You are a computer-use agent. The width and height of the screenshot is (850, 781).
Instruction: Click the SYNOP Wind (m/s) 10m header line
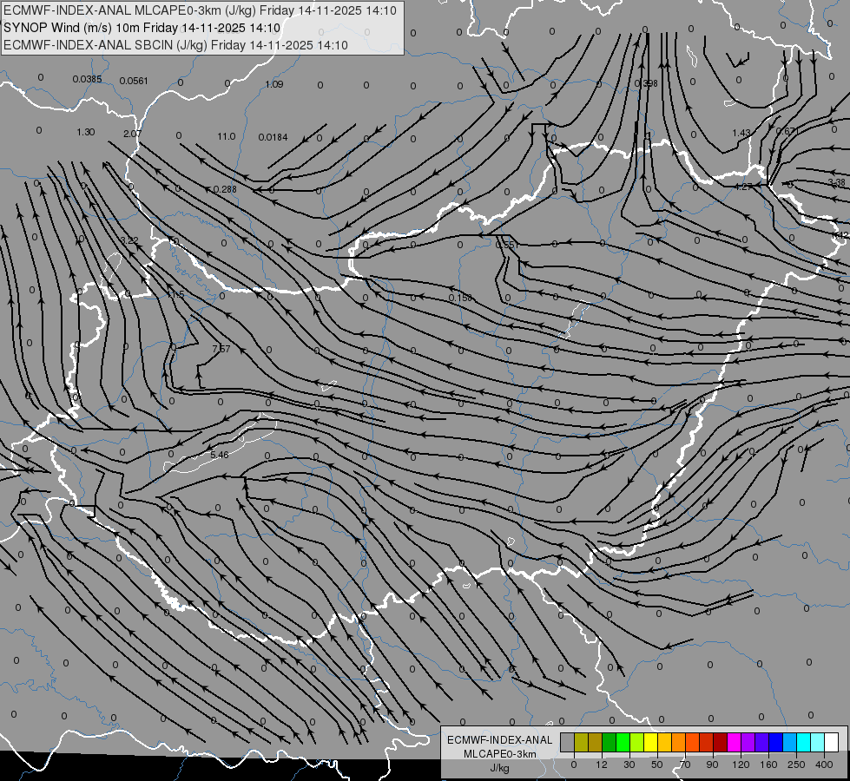142,28
